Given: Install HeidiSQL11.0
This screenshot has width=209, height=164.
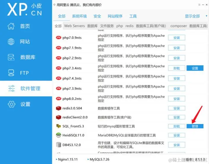Looking at the screenshot, I should point(176,135).
